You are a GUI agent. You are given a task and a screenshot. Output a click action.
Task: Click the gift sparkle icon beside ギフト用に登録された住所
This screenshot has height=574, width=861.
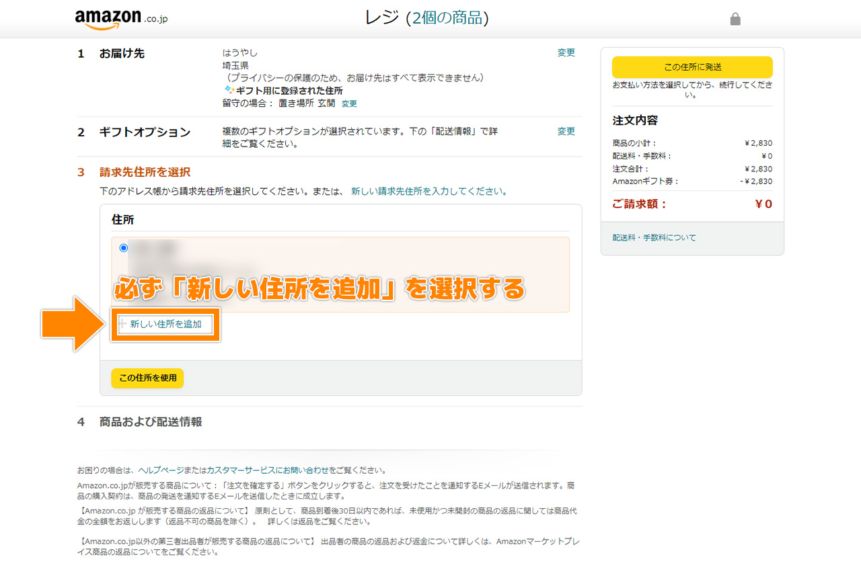coord(229,90)
